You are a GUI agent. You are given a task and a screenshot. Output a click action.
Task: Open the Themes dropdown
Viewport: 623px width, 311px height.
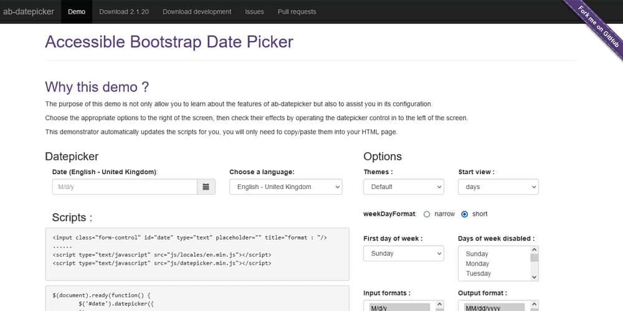(403, 187)
